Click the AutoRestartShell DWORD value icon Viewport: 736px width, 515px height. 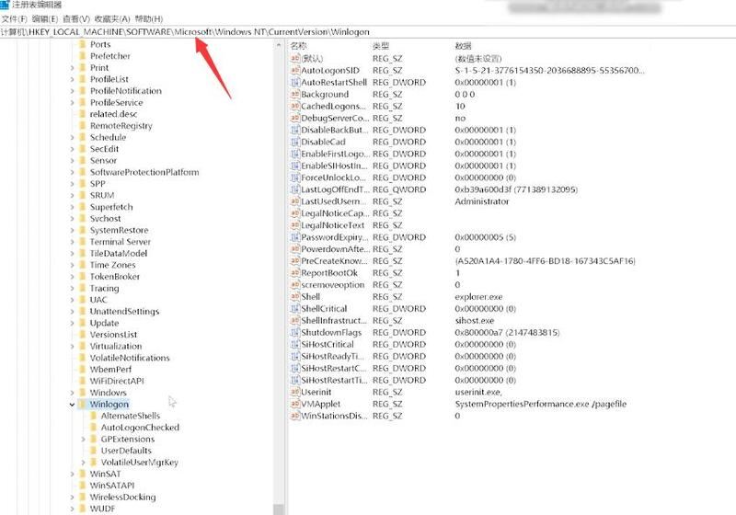[294, 82]
